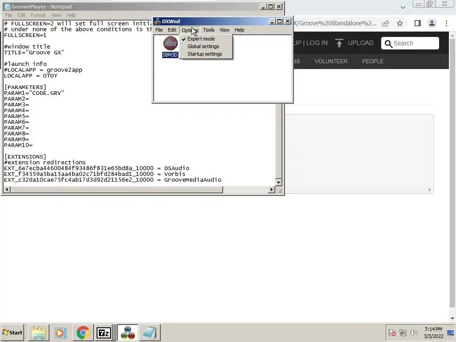Click the search magnifier icon

[388, 44]
